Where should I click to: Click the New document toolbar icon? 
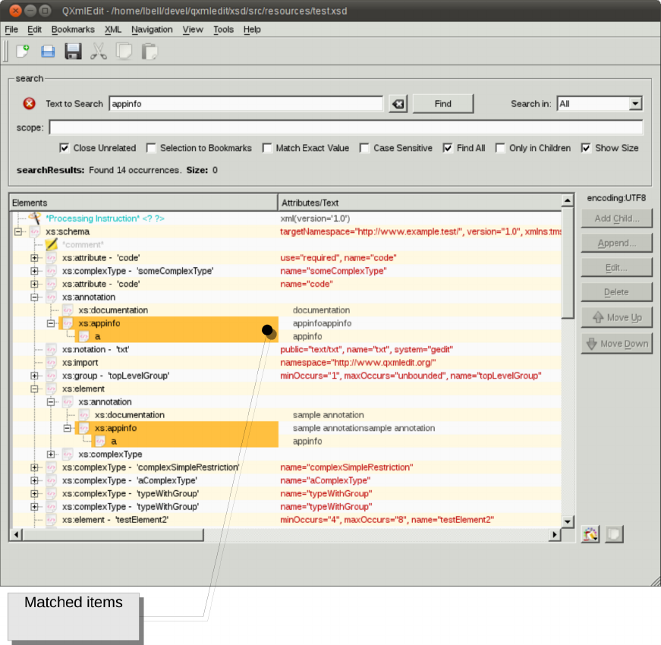[x=22, y=52]
